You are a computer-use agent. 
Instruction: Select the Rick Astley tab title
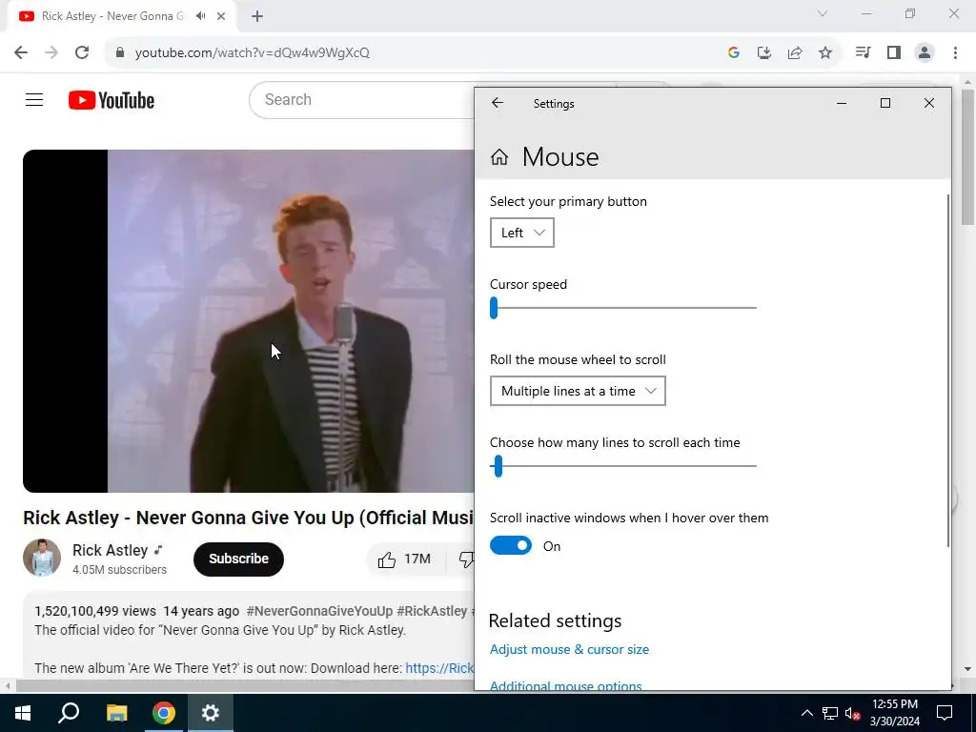pyautogui.click(x=112, y=16)
